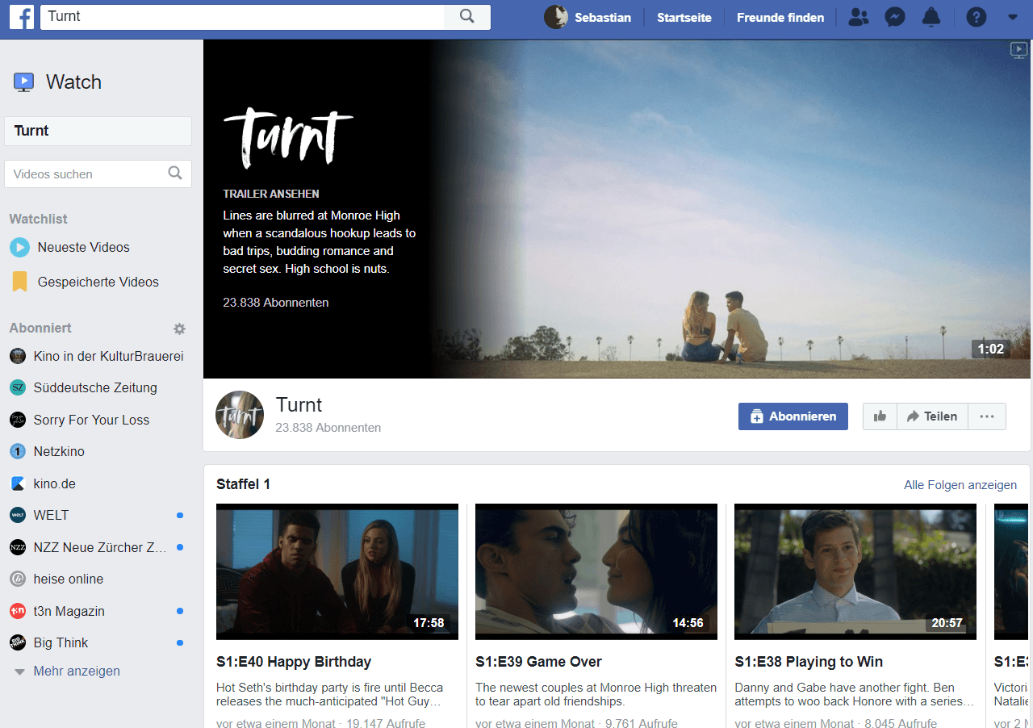The height and width of the screenshot is (728, 1033).
Task: Click kino.de page icon
Action: point(18,483)
